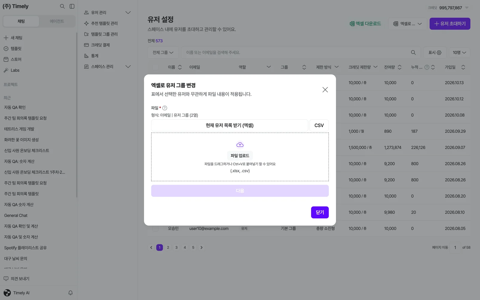Sort by 이름 column arrows

coord(180,67)
